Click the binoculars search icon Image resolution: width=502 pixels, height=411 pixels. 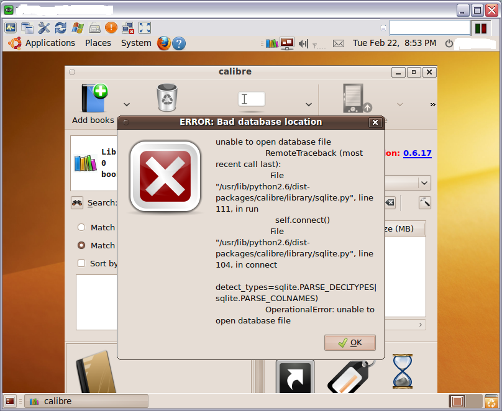pyautogui.click(x=77, y=203)
